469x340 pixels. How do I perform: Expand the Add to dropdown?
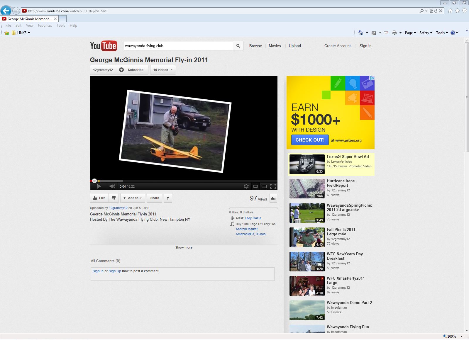click(133, 198)
